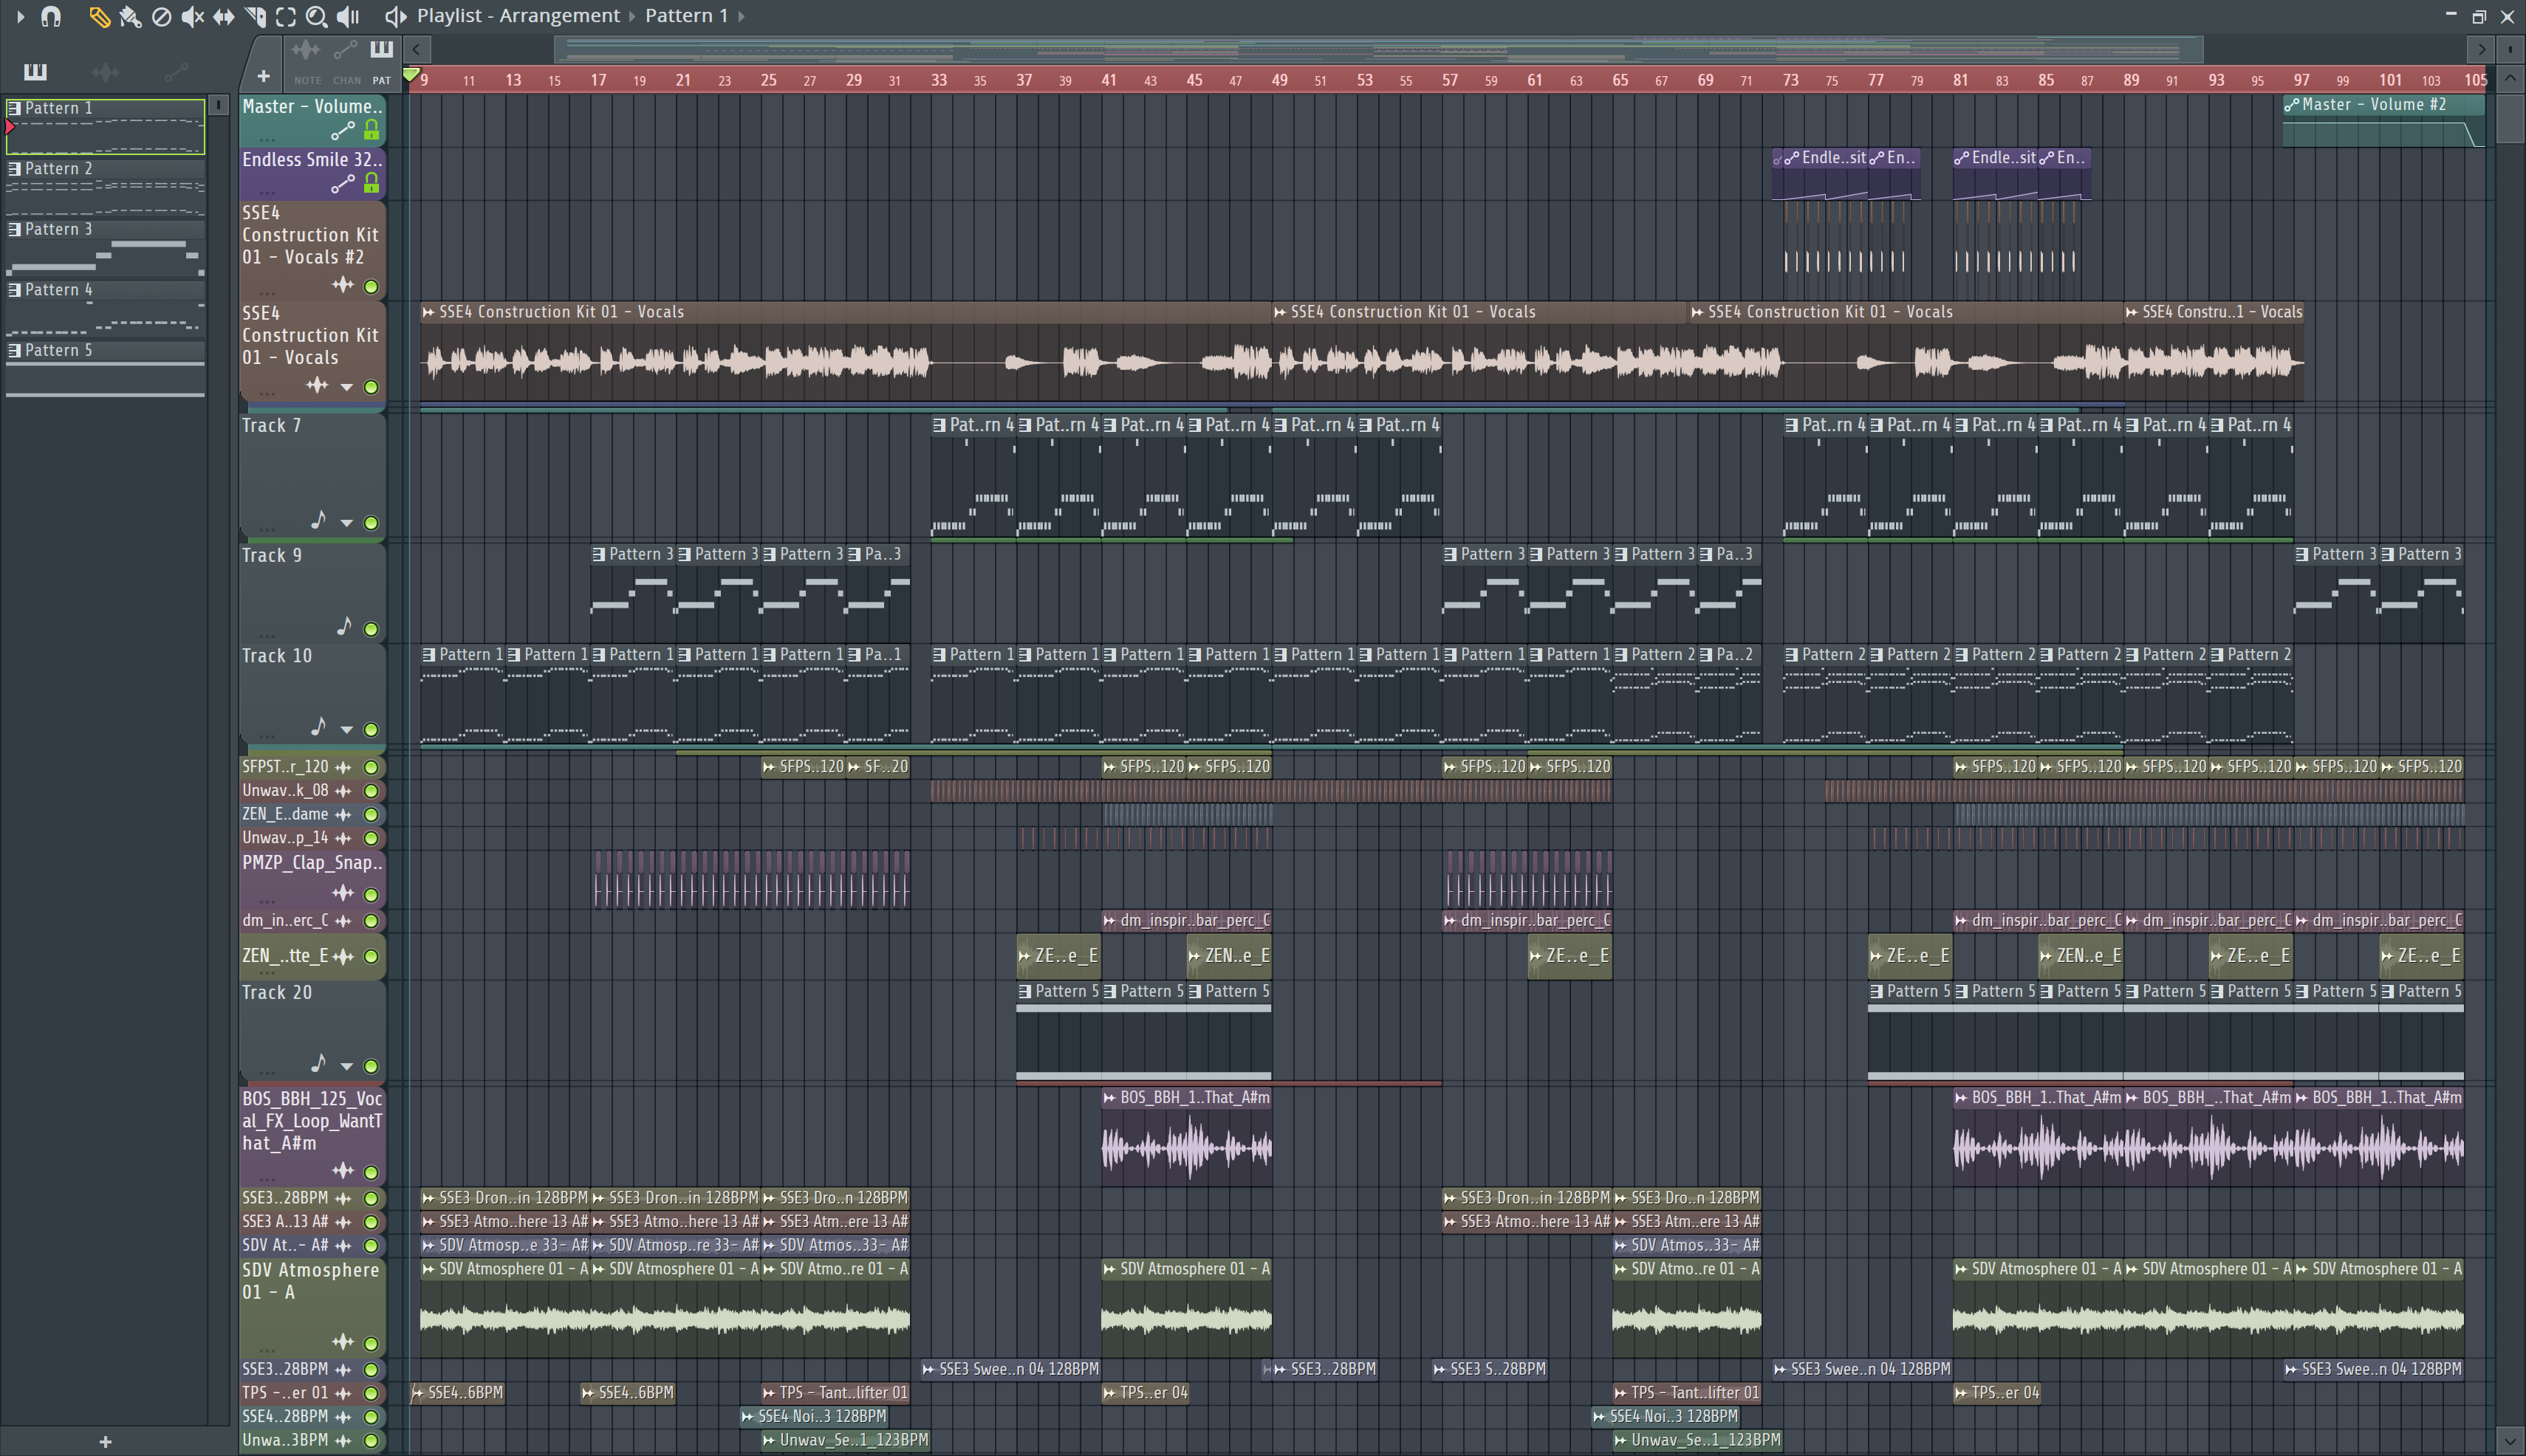Show patterns with picker piano icon
Screen dimensions: 2526x1456
coord(35,71)
